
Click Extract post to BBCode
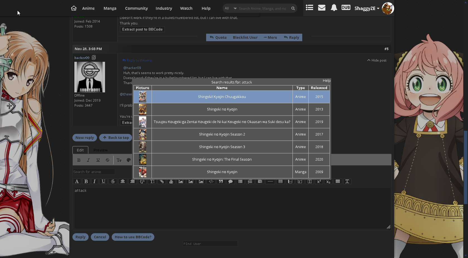tap(142, 29)
